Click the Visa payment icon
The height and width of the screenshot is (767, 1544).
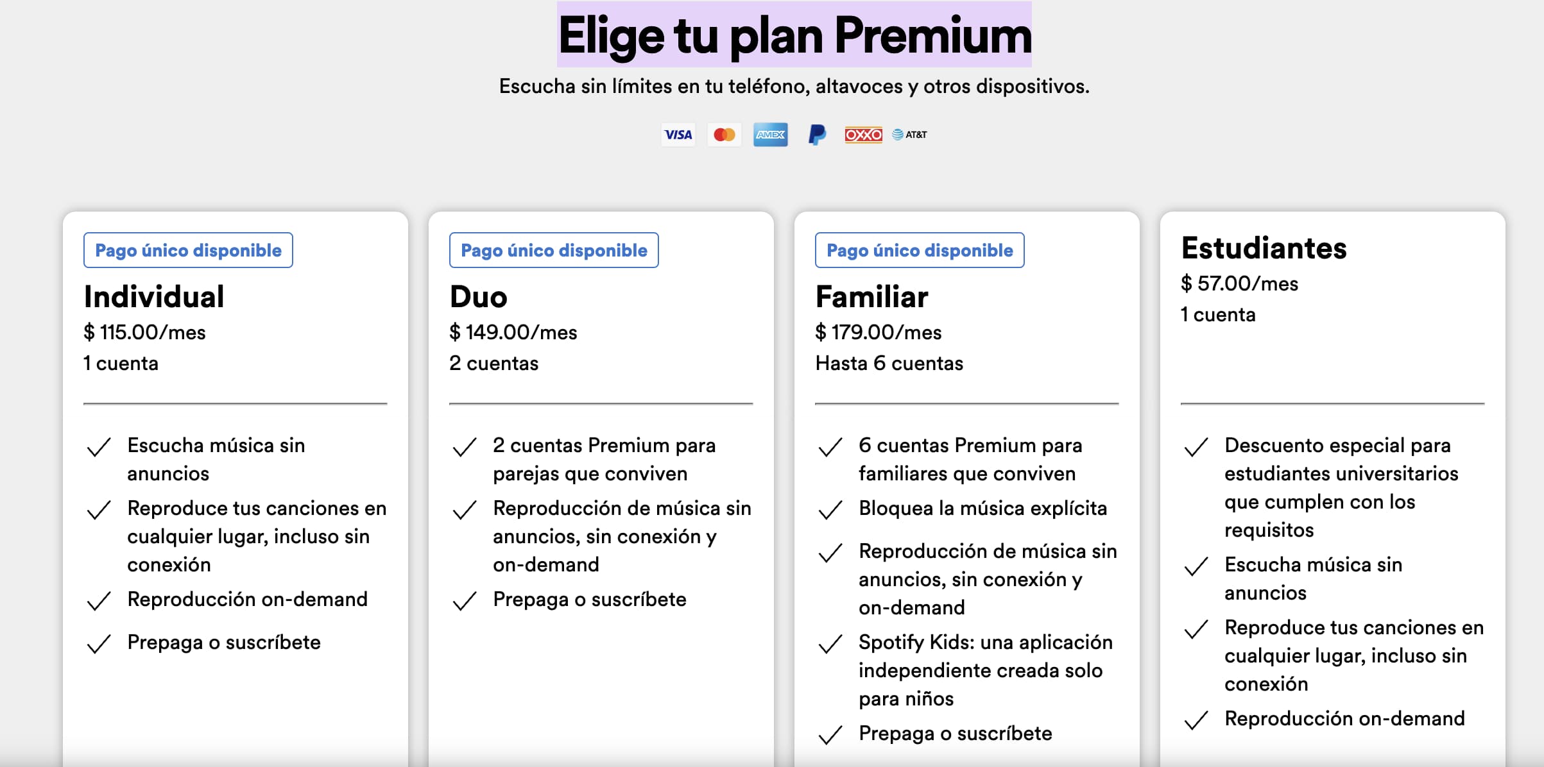678,134
